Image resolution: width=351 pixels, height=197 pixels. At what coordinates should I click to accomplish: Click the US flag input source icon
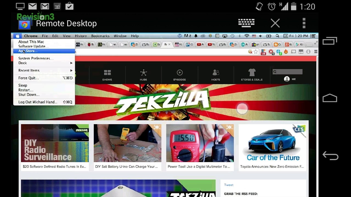(x=254, y=36)
